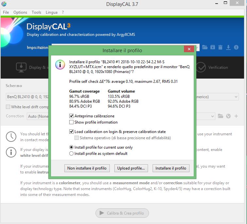Click the dialog information icon
247x224 pixels.
60,65
